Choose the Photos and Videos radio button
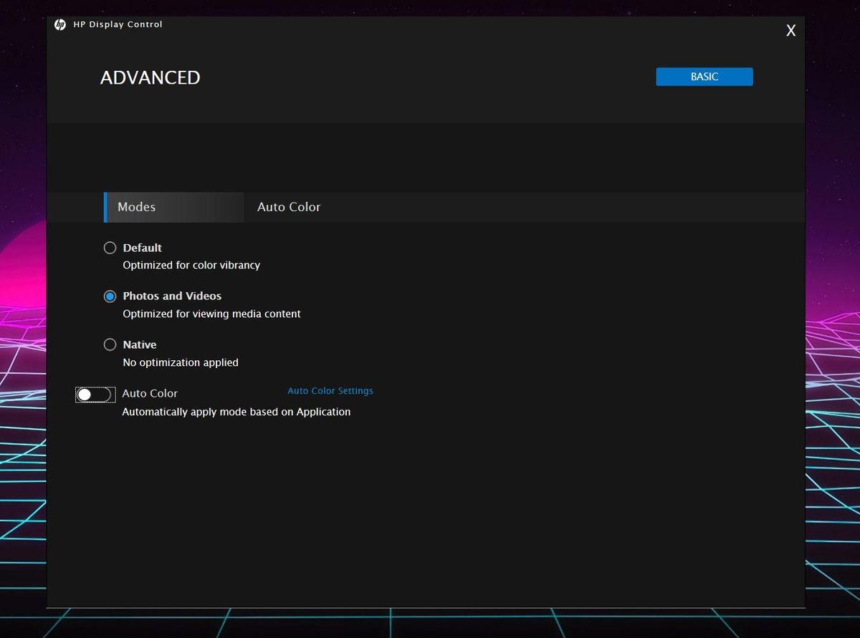This screenshot has height=638, width=860. [x=110, y=296]
